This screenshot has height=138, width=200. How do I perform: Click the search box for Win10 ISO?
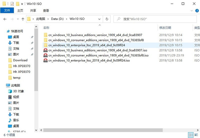(155, 19)
